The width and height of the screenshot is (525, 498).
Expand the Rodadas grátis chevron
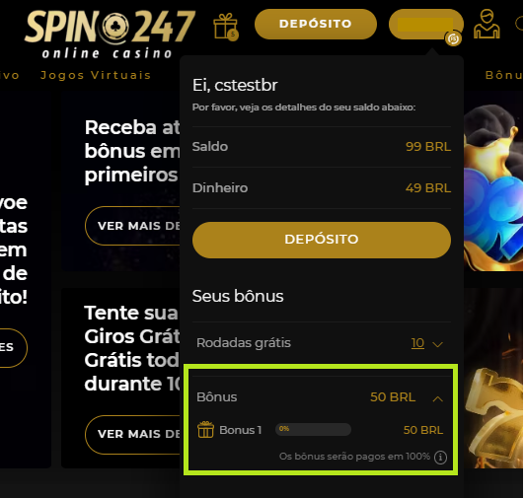[437, 344]
